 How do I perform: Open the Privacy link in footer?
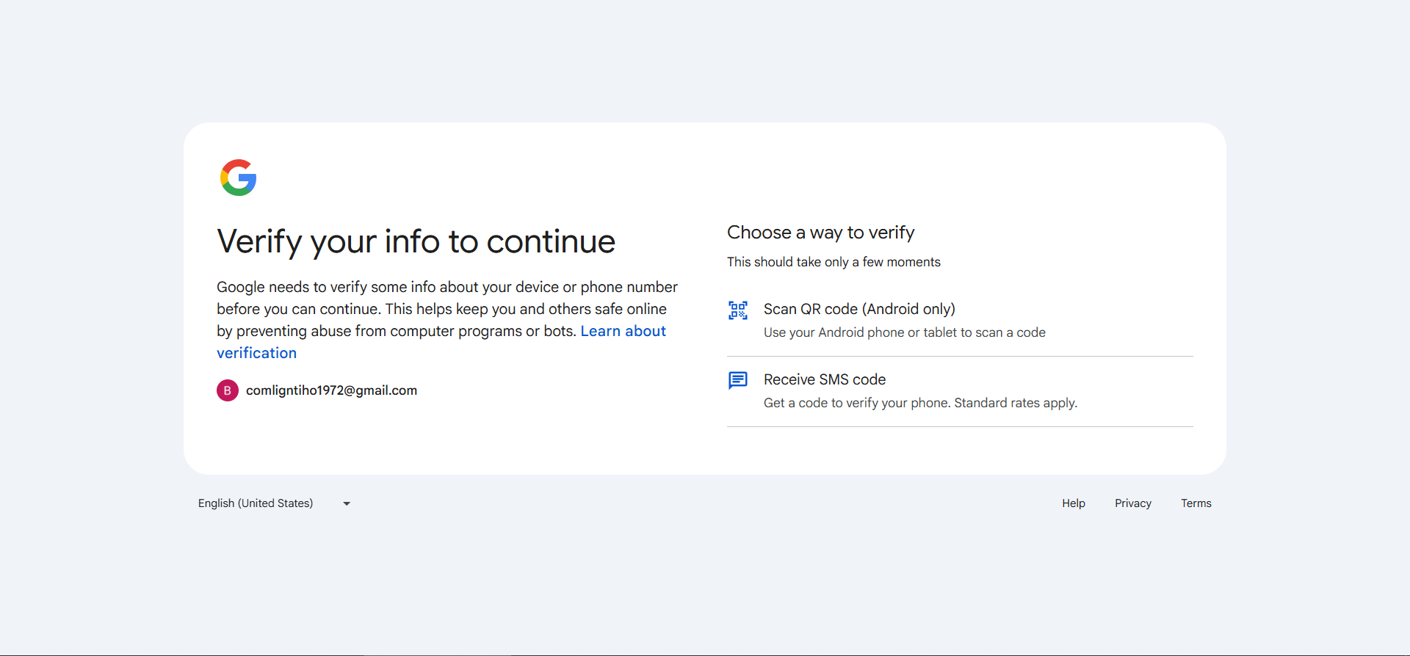[x=1132, y=503]
